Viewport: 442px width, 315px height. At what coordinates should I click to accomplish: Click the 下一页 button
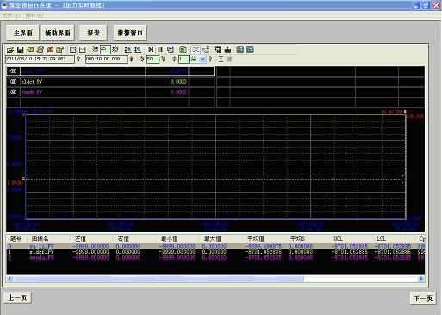[x=423, y=299]
